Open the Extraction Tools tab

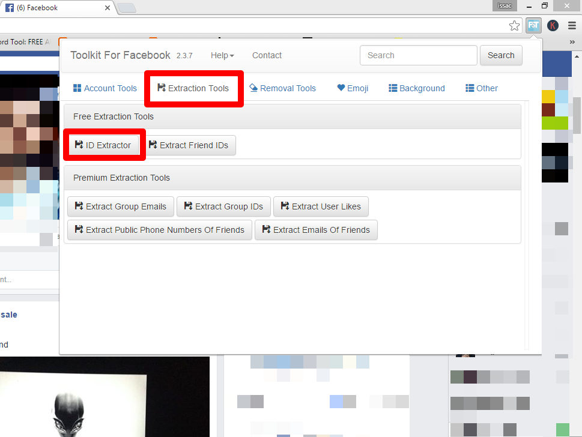click(193, 88)
